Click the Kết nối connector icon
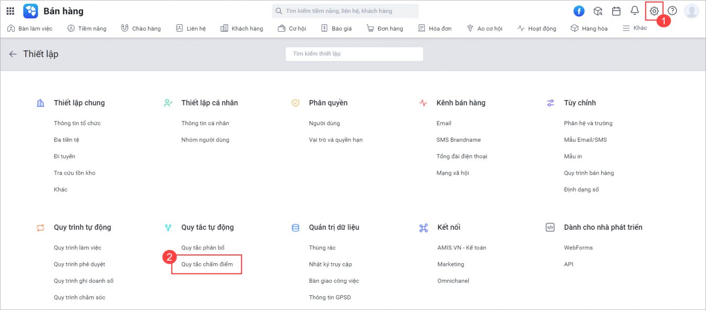This screenshot has width=706, height=310. coord(423,227)
